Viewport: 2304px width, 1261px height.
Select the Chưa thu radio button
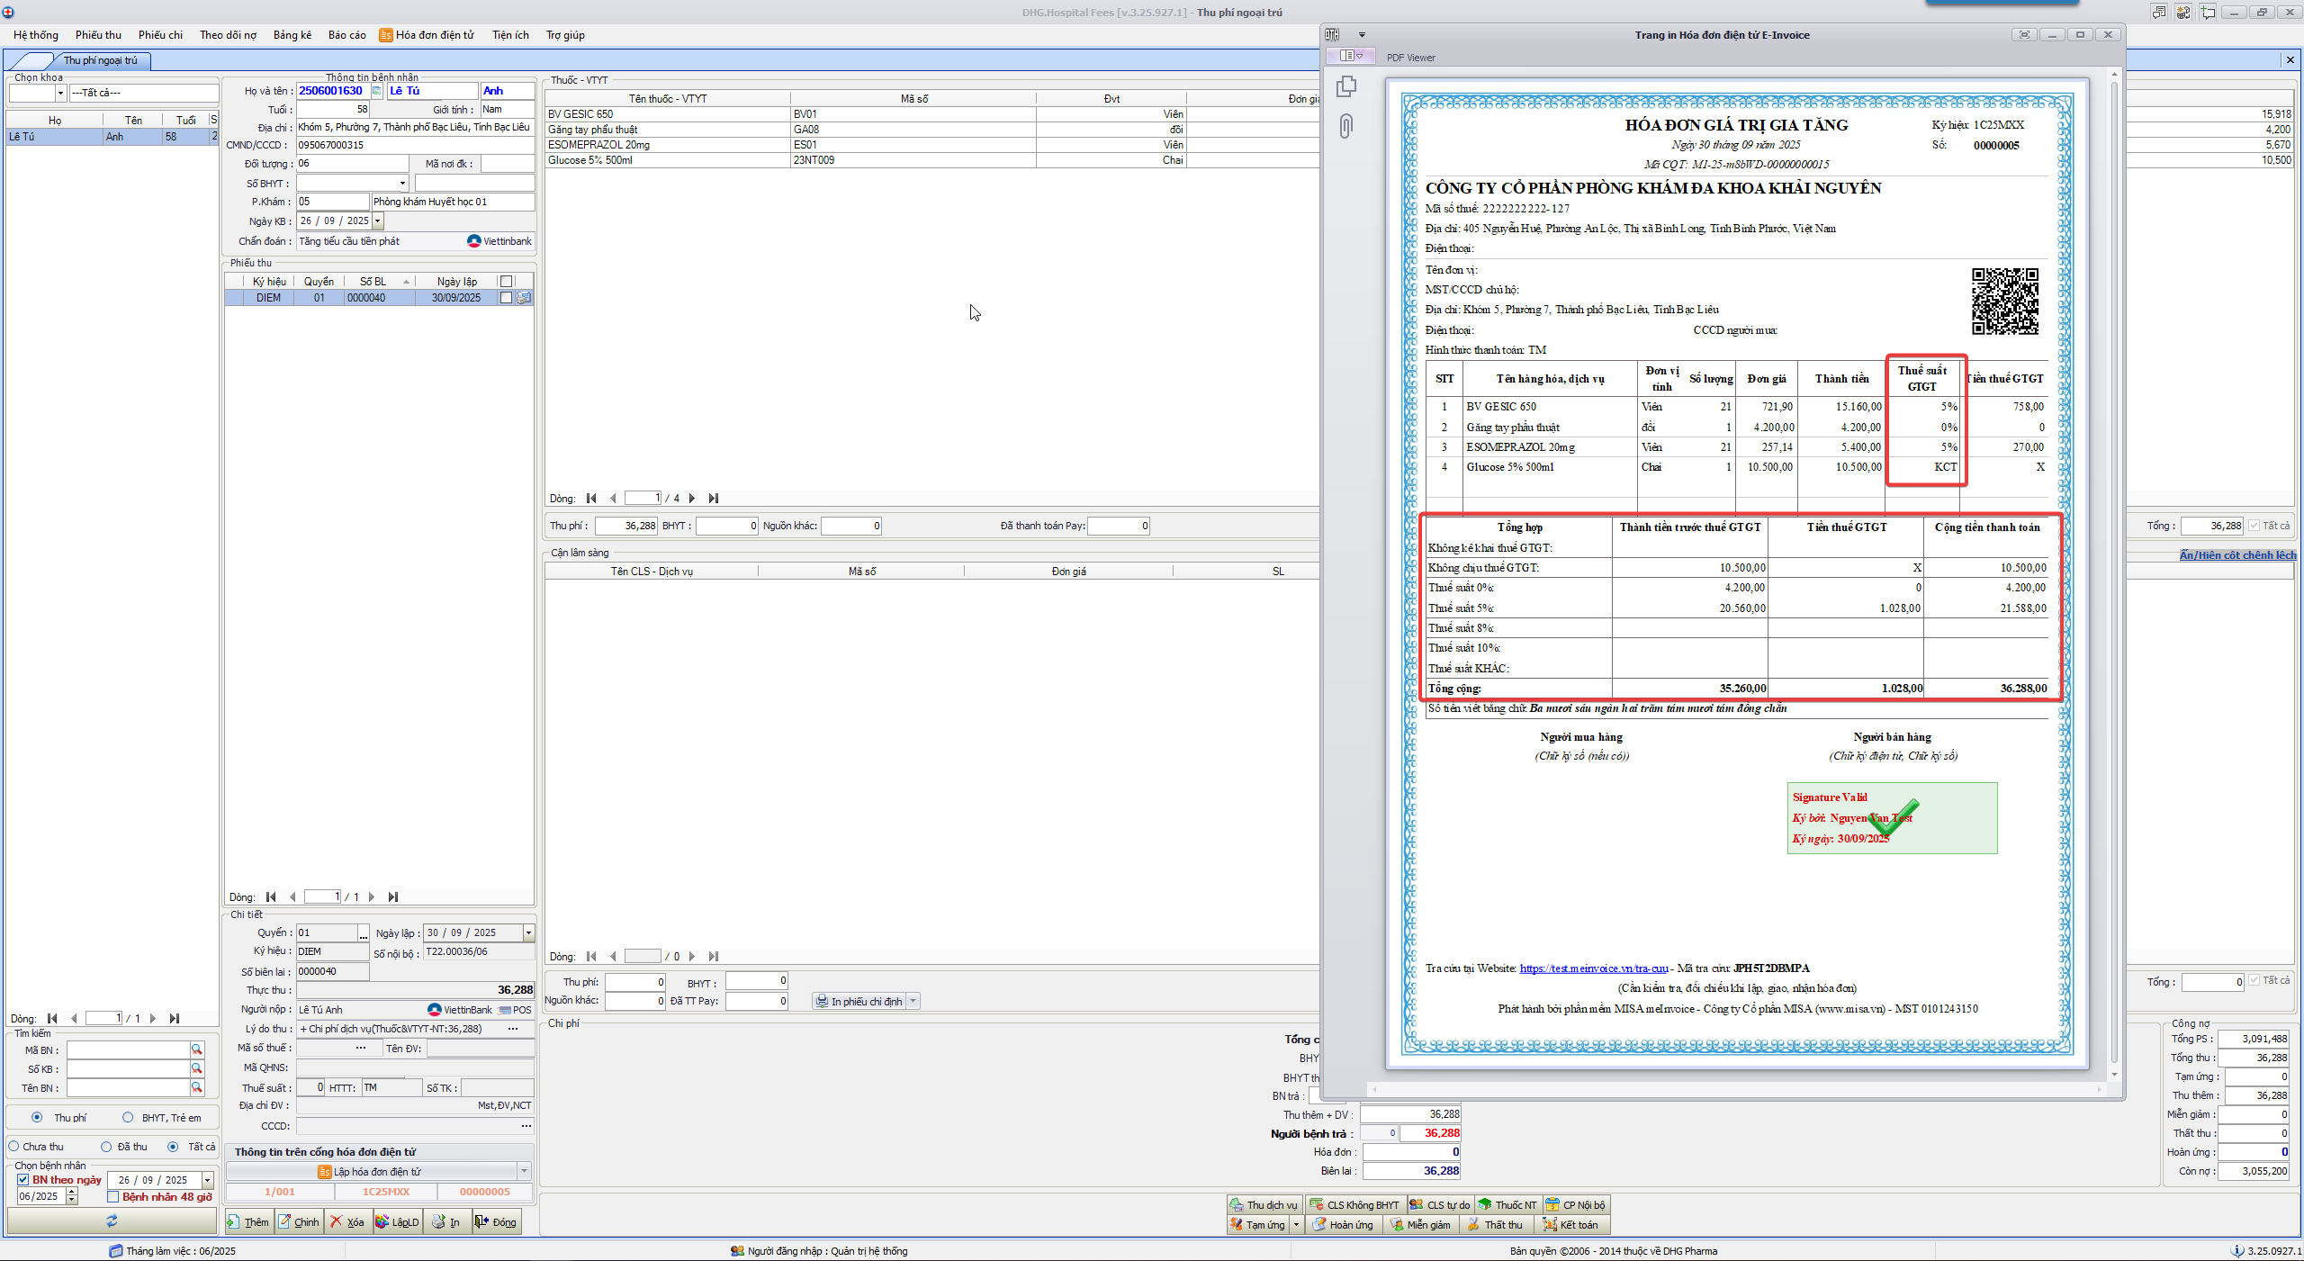tap(14, 1147)
